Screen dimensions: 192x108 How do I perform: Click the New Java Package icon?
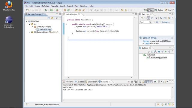pos(65,10)
